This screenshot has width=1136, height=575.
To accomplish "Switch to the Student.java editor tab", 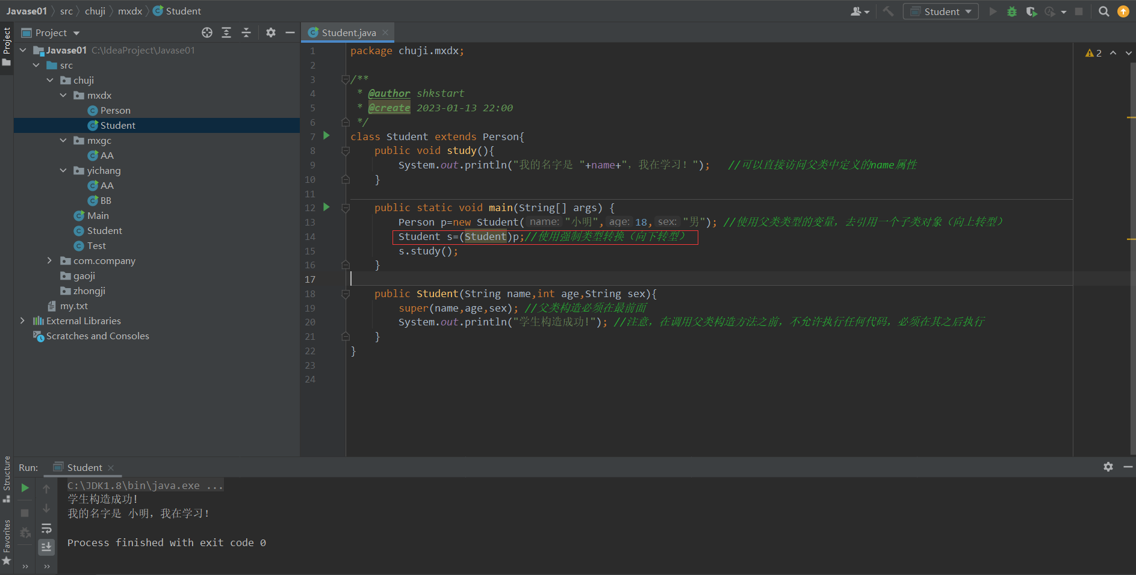I will pos(348,32).
